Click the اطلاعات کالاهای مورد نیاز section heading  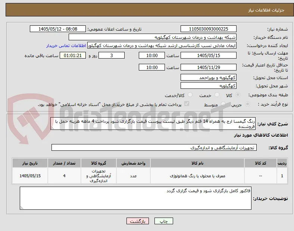[261, 135]
